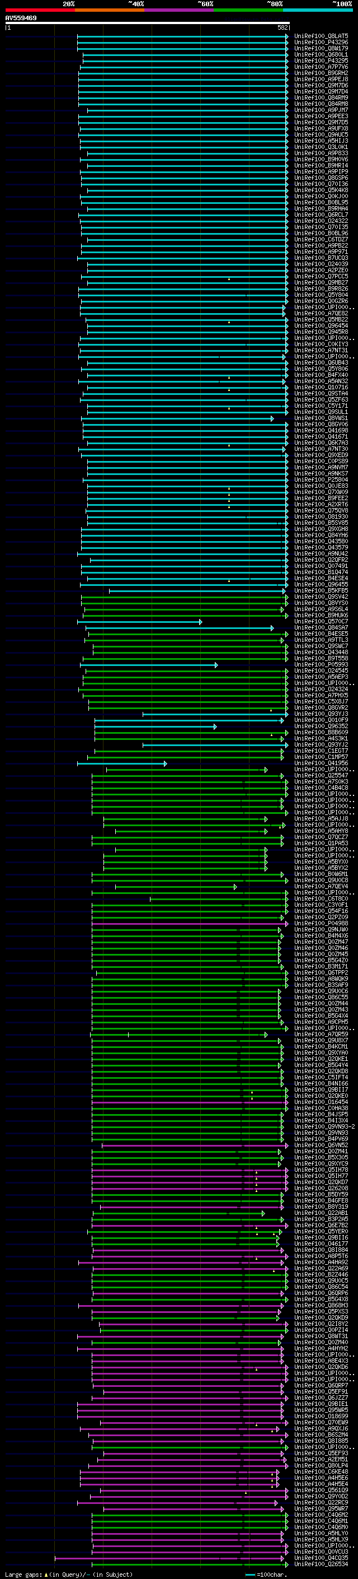Select hit UniRef100_P25804
The height and width of the screenshot is (1579, 358).
[x=321, y=480]
